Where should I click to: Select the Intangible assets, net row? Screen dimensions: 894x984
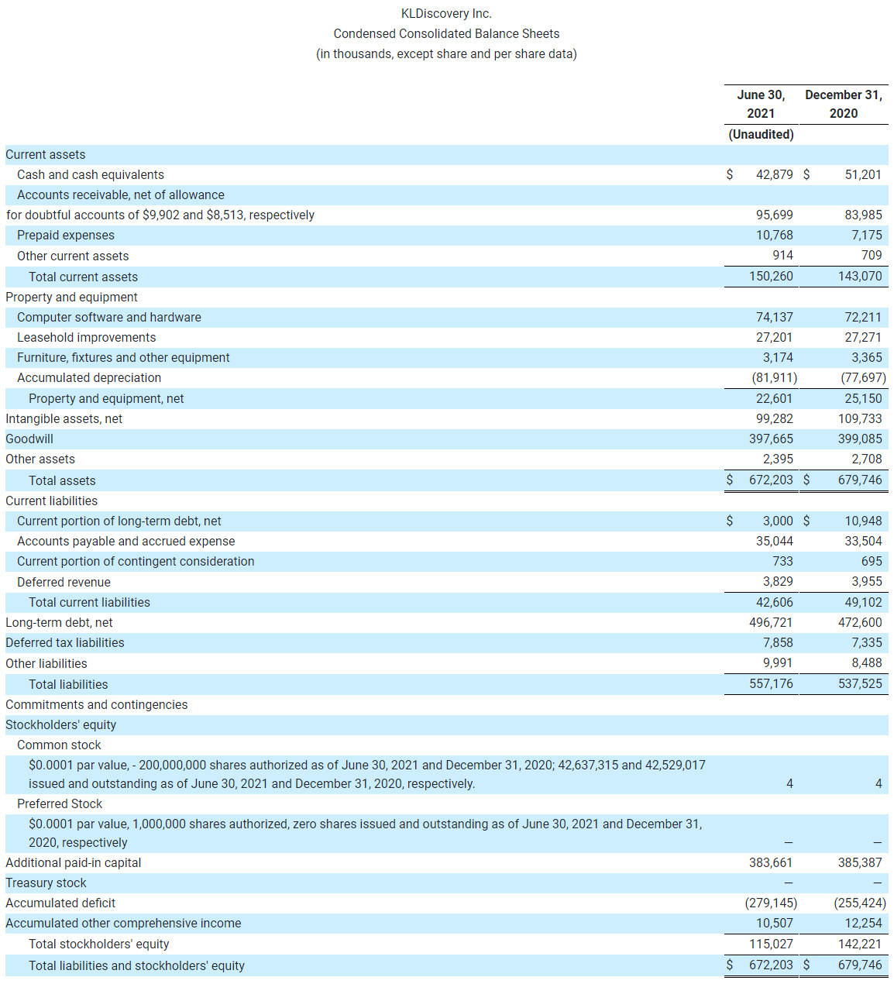(x=62, y=418)
